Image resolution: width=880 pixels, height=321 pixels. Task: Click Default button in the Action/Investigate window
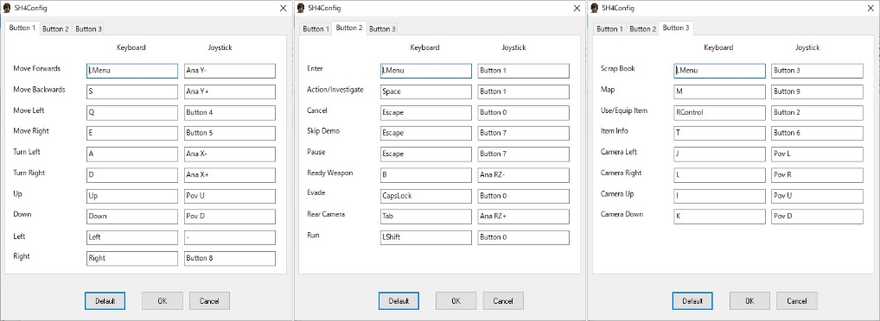pyautogui.click(x=399, y=301)
